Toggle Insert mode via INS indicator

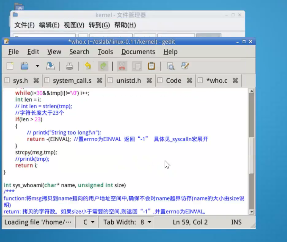(236, 222)
